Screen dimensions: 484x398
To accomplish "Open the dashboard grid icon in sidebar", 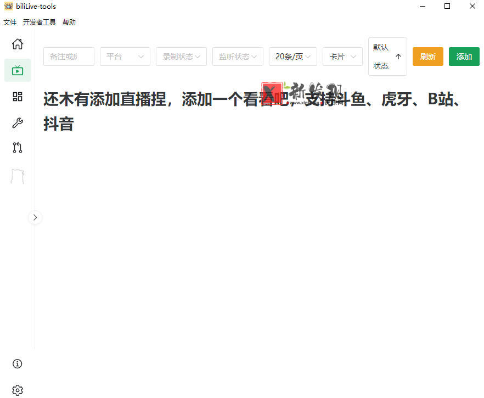I will (18, 97).
